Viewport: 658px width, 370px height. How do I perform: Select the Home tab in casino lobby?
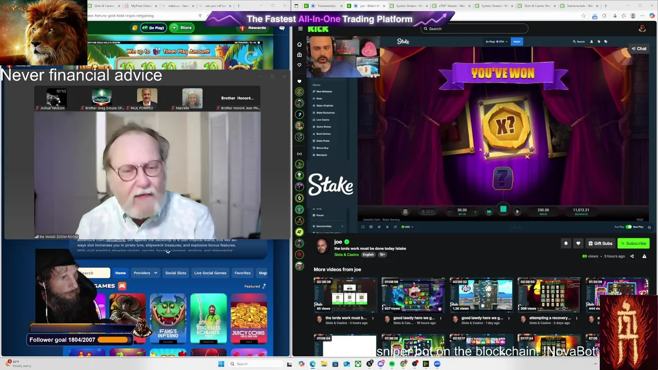[x=120, y=273]
